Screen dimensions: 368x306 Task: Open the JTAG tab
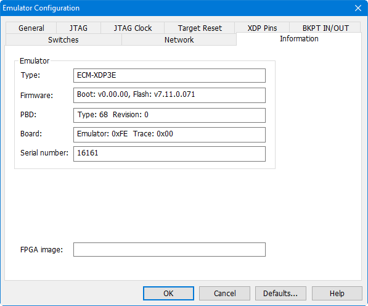click(x=78, y=28)
